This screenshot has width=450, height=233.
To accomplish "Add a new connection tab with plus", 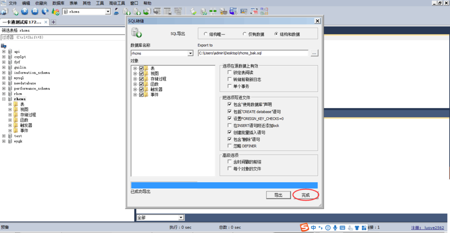I will click(x=53, y=22).
